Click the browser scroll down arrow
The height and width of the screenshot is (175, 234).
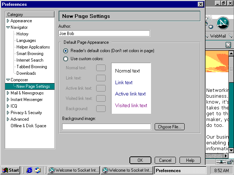click(x=231, y=150)
